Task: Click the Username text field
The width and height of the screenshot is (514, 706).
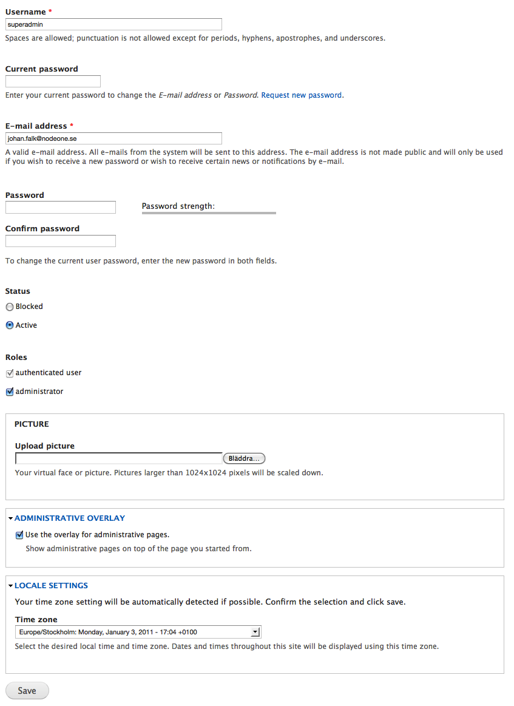Action: point(113,24)
